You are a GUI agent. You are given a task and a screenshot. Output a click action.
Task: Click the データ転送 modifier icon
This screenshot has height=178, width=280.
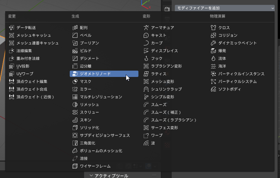12,28
